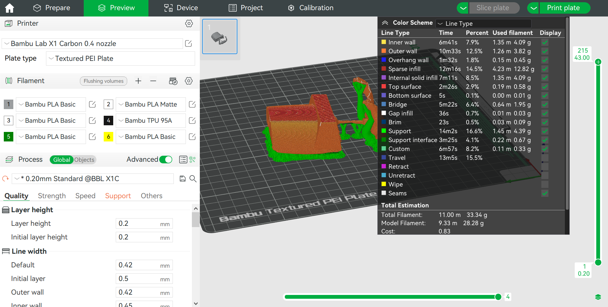Click the filament 5 green color swatch

pos(9,137)
